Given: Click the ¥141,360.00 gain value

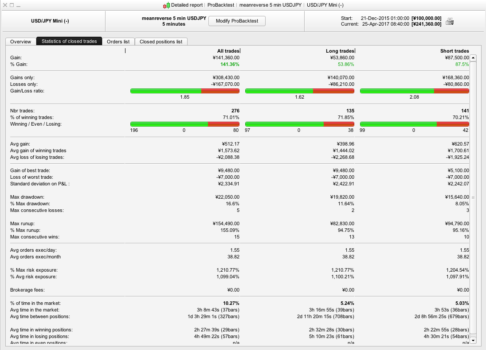Looking at the screenshot, I should pyautogui.click(x=226, y=58).
